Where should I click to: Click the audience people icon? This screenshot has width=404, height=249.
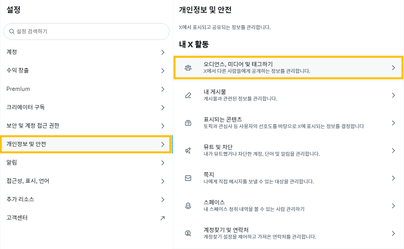(188, 68)
